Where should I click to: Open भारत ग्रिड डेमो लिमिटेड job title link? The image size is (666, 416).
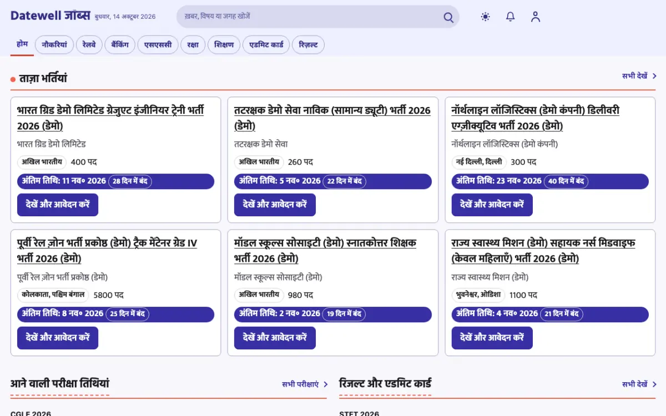(x=110, y=118)
